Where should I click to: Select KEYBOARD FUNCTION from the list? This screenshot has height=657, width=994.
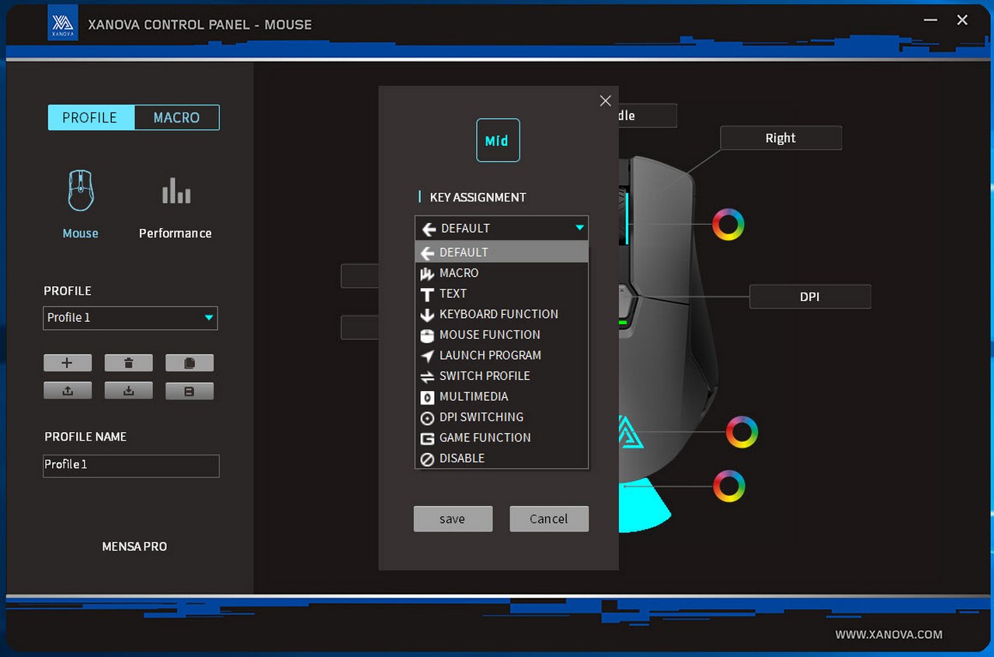502,314
